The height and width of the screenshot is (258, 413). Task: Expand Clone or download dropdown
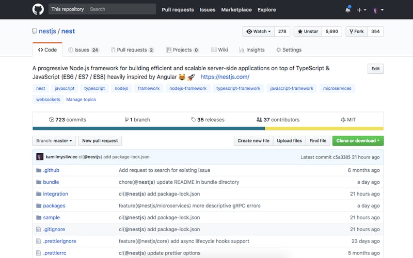tap(358, 141)
